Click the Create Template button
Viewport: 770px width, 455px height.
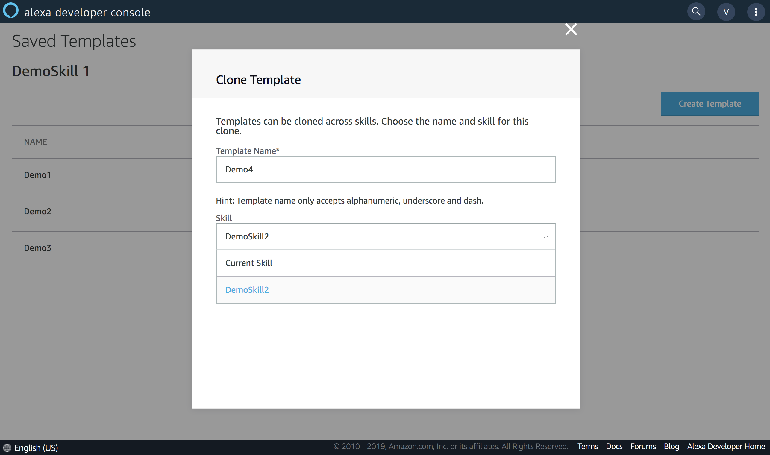(710, 104)
